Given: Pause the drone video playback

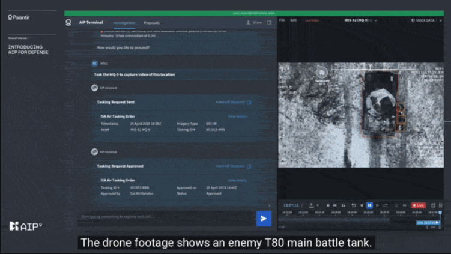Looking at the screenshot, I should 369,205.
